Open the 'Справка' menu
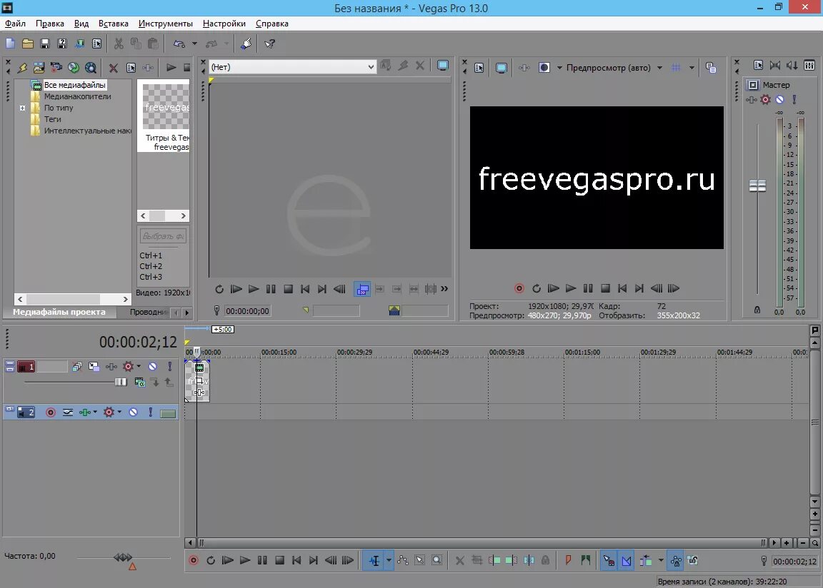 (x=272, y=24)
